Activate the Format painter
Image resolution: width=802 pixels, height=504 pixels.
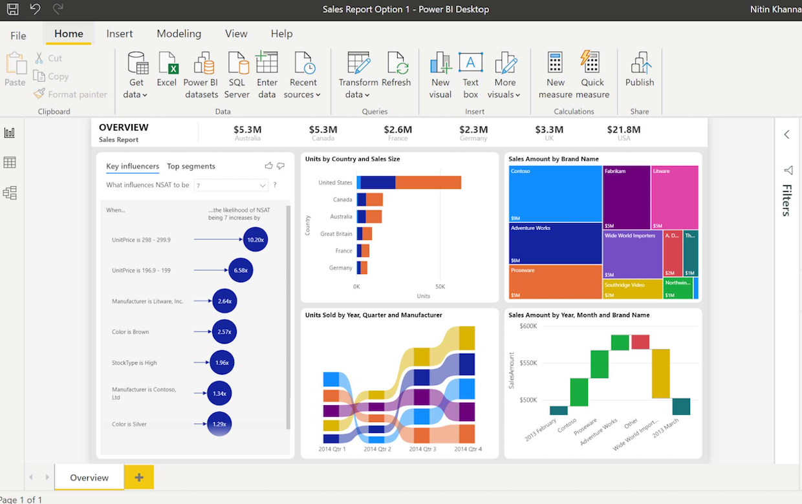click(x=70, y=94)
